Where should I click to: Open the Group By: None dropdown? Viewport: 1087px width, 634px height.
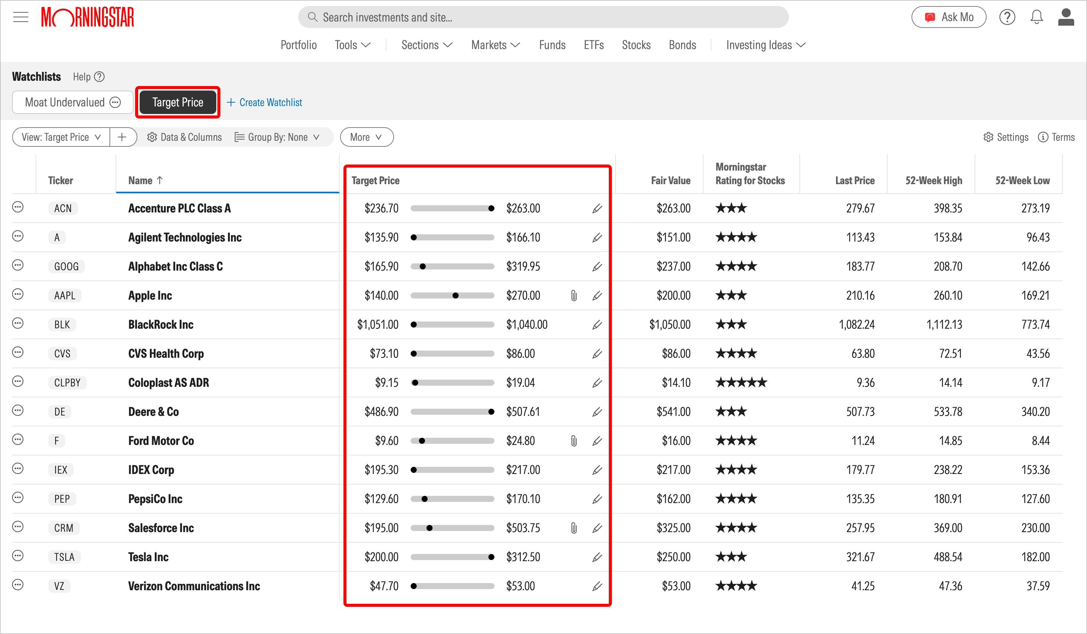(x=277, y=137)
